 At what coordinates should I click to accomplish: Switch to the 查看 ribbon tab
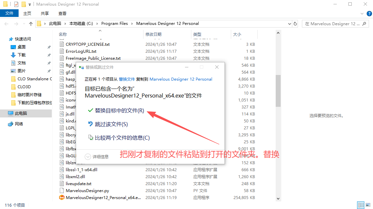63,13
